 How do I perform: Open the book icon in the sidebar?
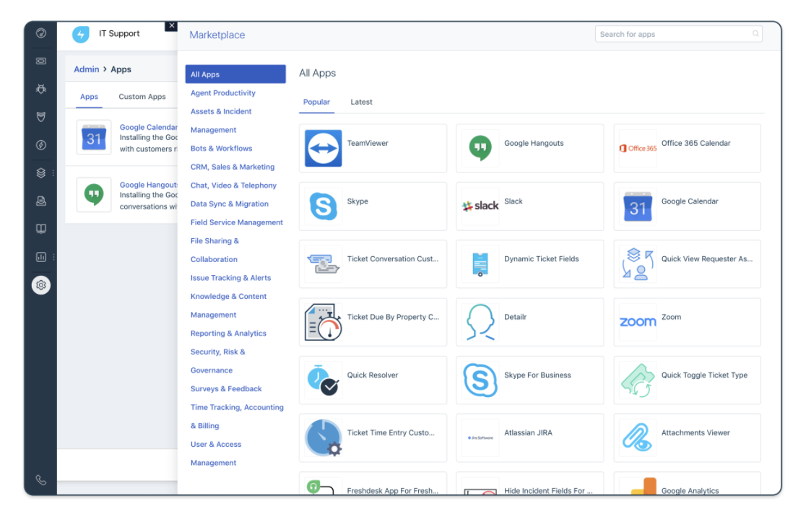(x=40, y=229)
